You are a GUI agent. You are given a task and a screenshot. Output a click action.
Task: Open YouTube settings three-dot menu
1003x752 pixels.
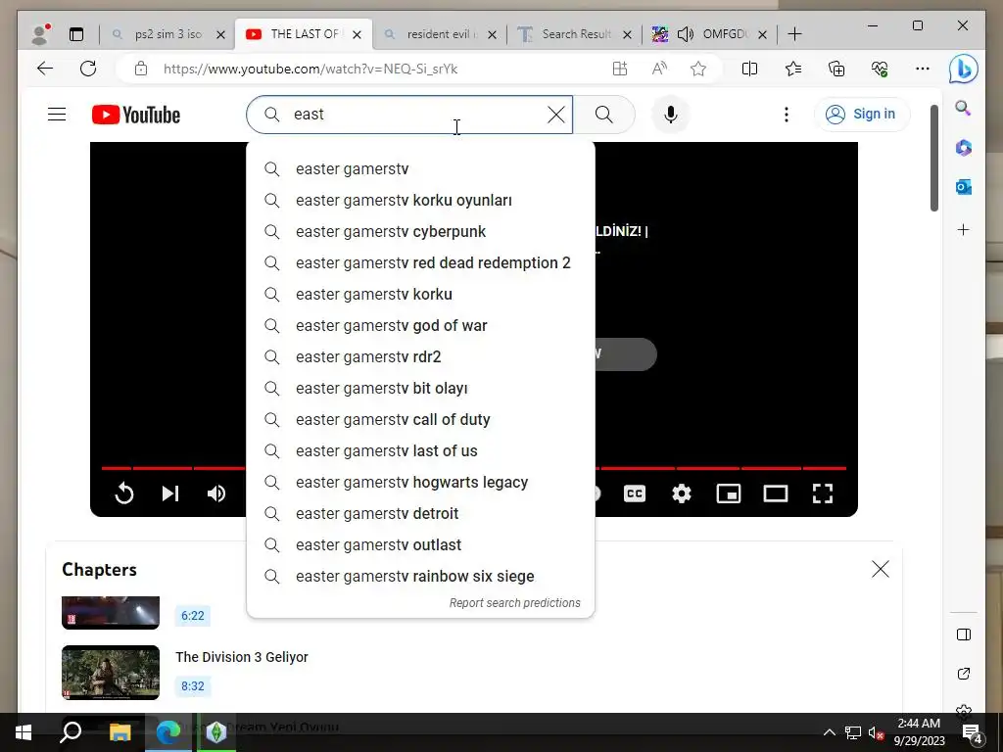(x=787, y=115)
